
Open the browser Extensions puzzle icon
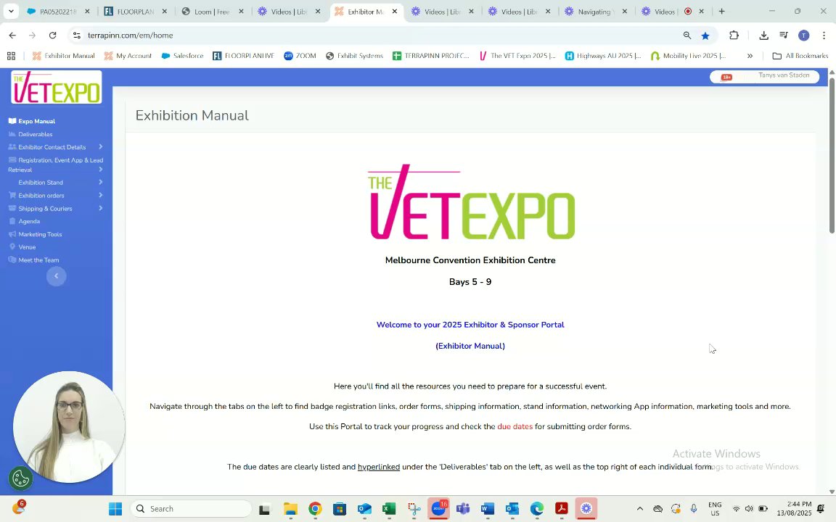(734, 35)
